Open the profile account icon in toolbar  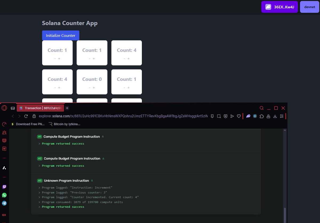click(268, 116)
